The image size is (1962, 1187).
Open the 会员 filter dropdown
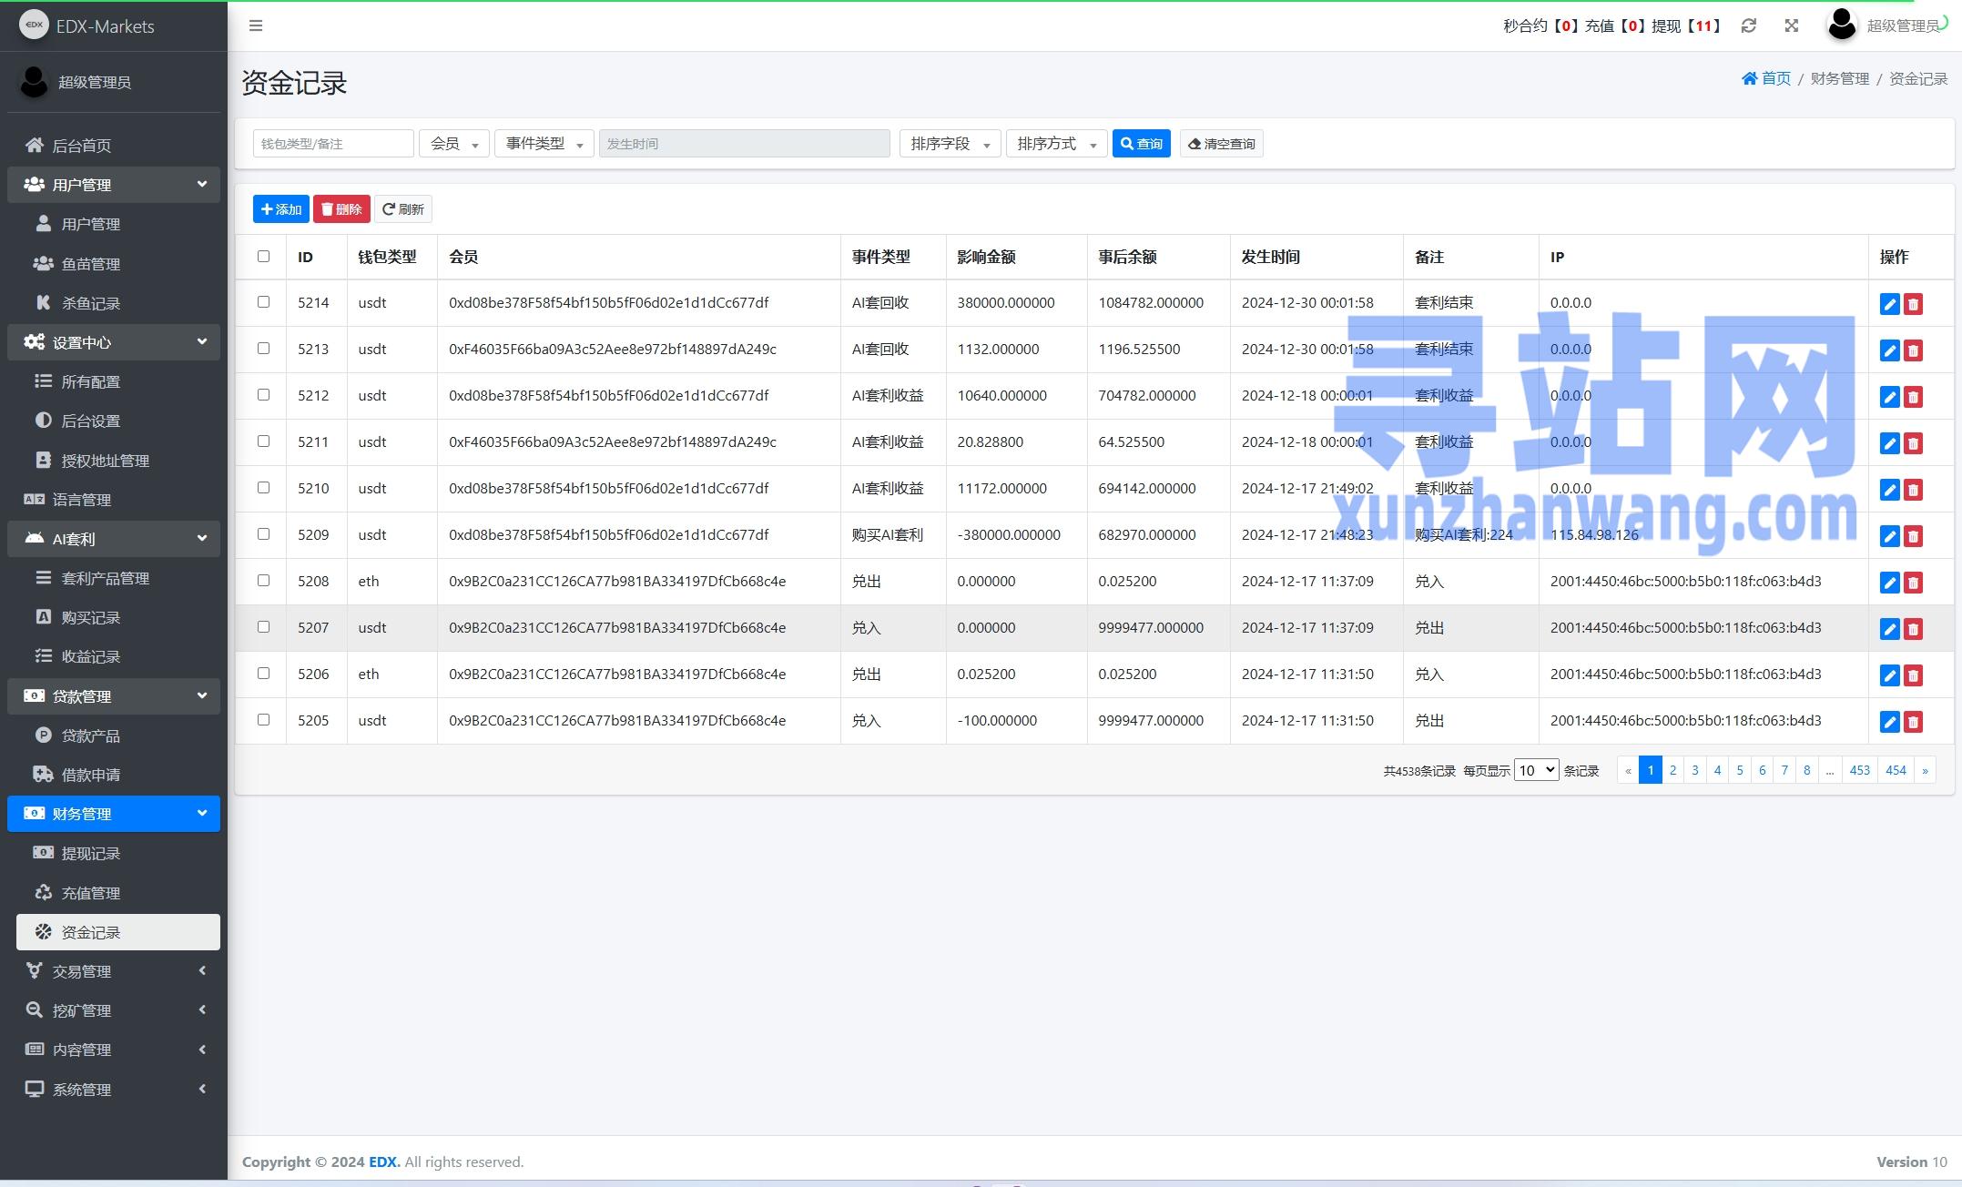[453, 144]
